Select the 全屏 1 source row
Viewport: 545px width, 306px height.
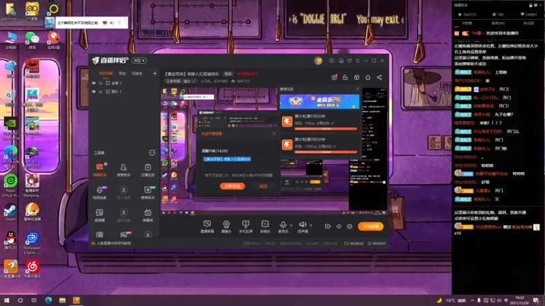[124, 83]
